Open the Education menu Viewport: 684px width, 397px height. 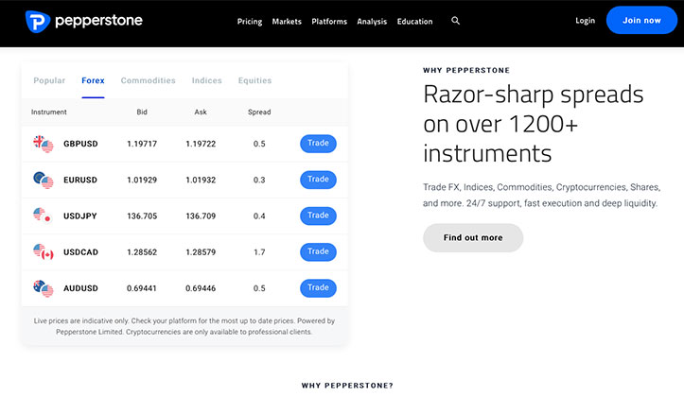tap(415, 22)
